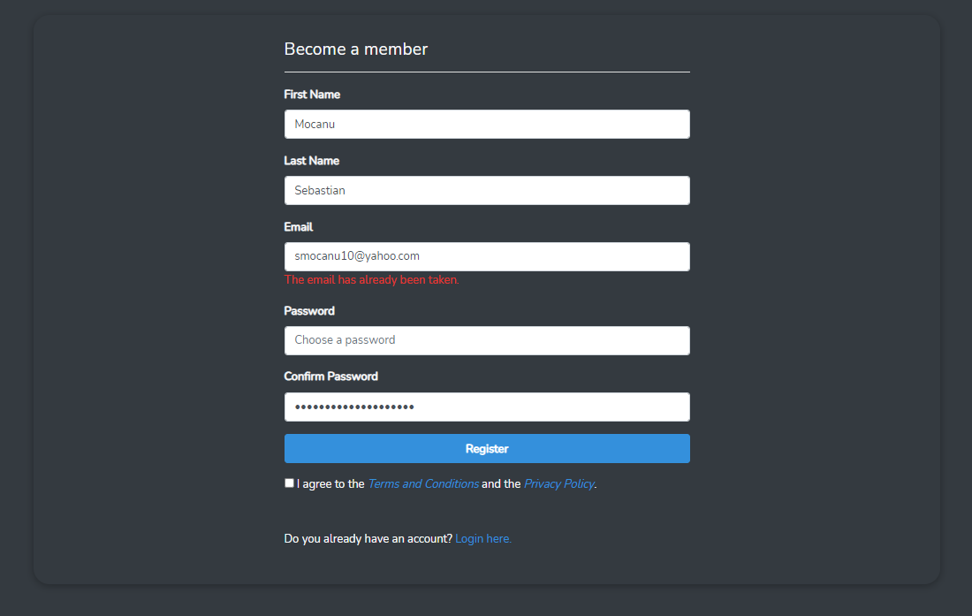Click 'Do you already have an account?' text
This screenshot has width=972, height=616.
tap(368, 538)
